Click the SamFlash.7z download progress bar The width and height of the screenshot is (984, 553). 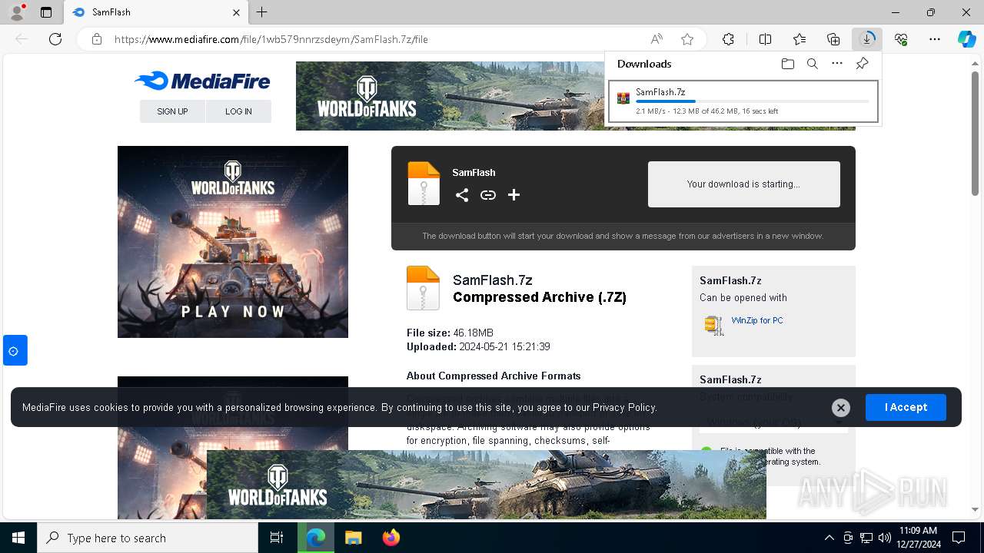coord(753,101)
